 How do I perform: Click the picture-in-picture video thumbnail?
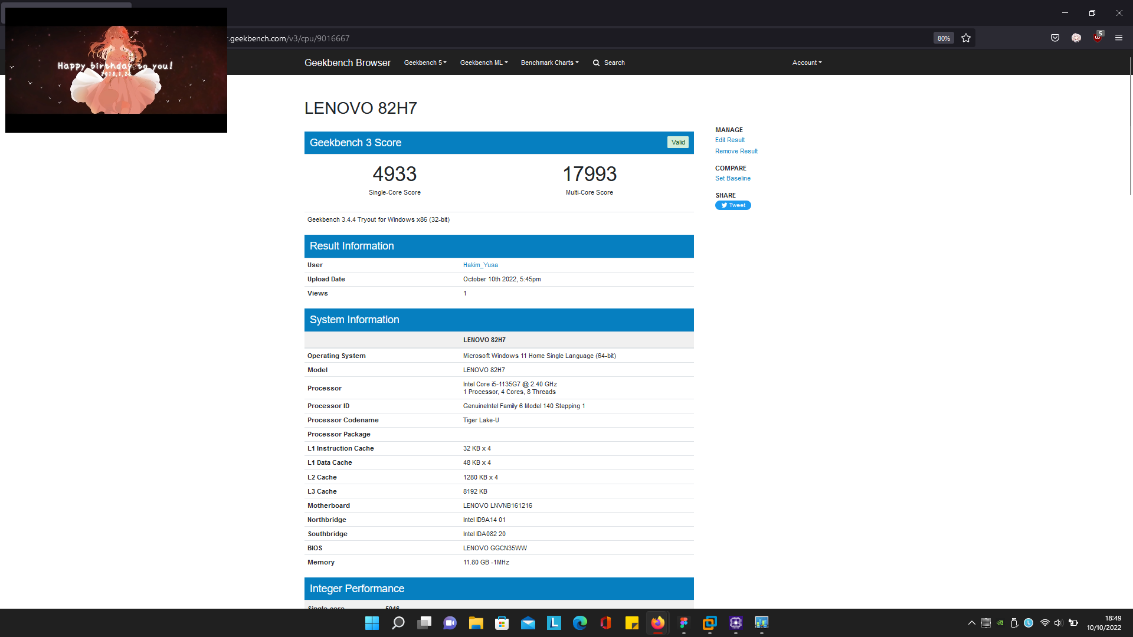click(116, 70)
